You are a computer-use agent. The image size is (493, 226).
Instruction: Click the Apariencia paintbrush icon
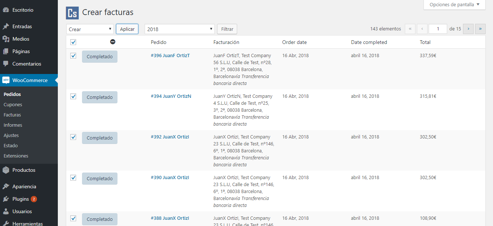(5, 186)
